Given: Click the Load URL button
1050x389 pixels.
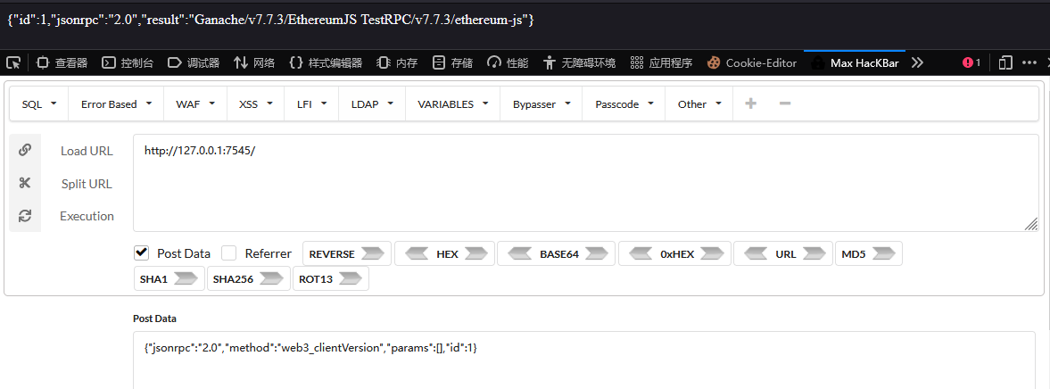Looking at the screenshot, I should click(x=87, y=151).
